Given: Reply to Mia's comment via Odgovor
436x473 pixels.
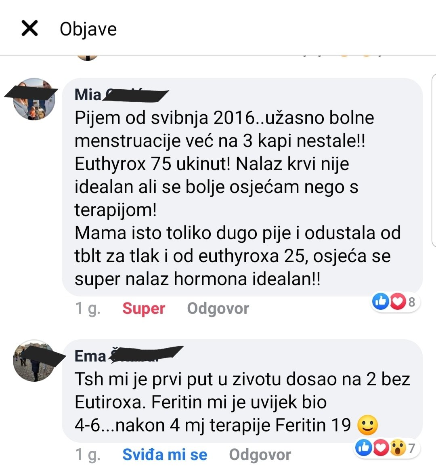Looking at the screenshot, I should click(x=218, y=309).
